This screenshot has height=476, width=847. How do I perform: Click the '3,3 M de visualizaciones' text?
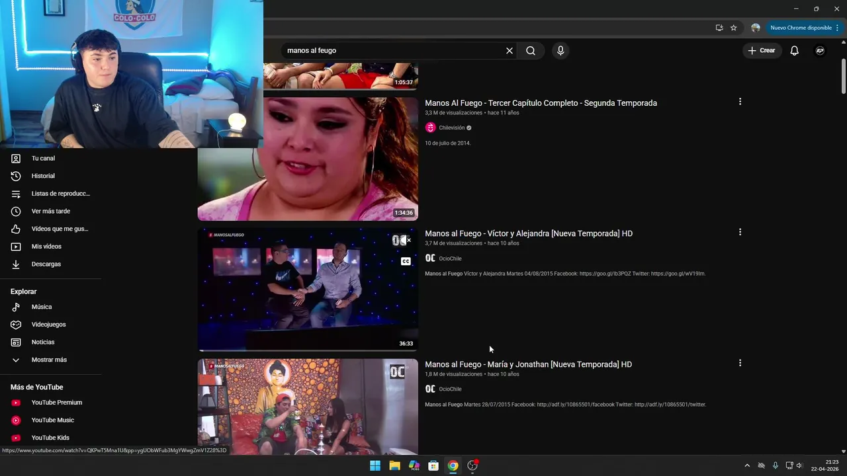tap(453, 113)
